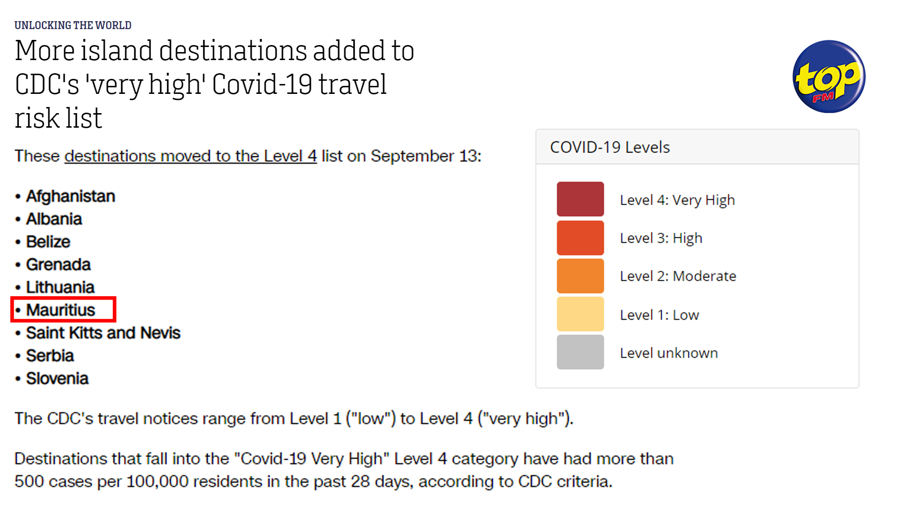Click the Level 1 Low yellow swatch
This screenshot has width=901, height=507.
(580, 315)
